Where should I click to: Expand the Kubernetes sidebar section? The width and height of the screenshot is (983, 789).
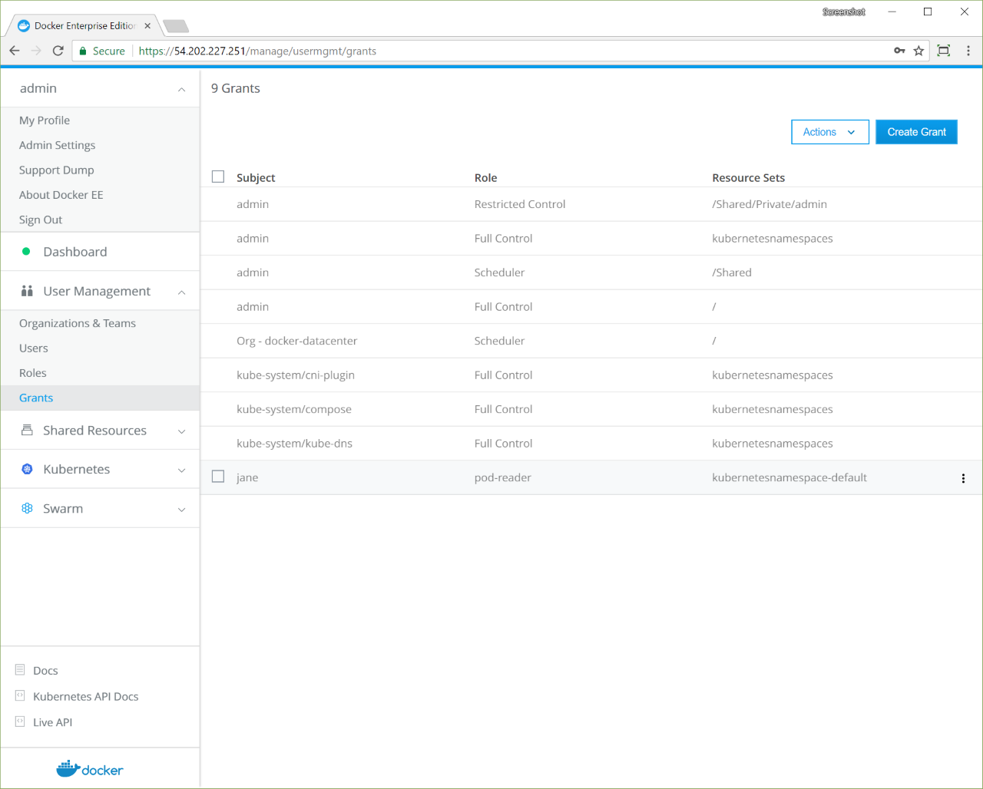pyautogui.click(x=181, y=470)
